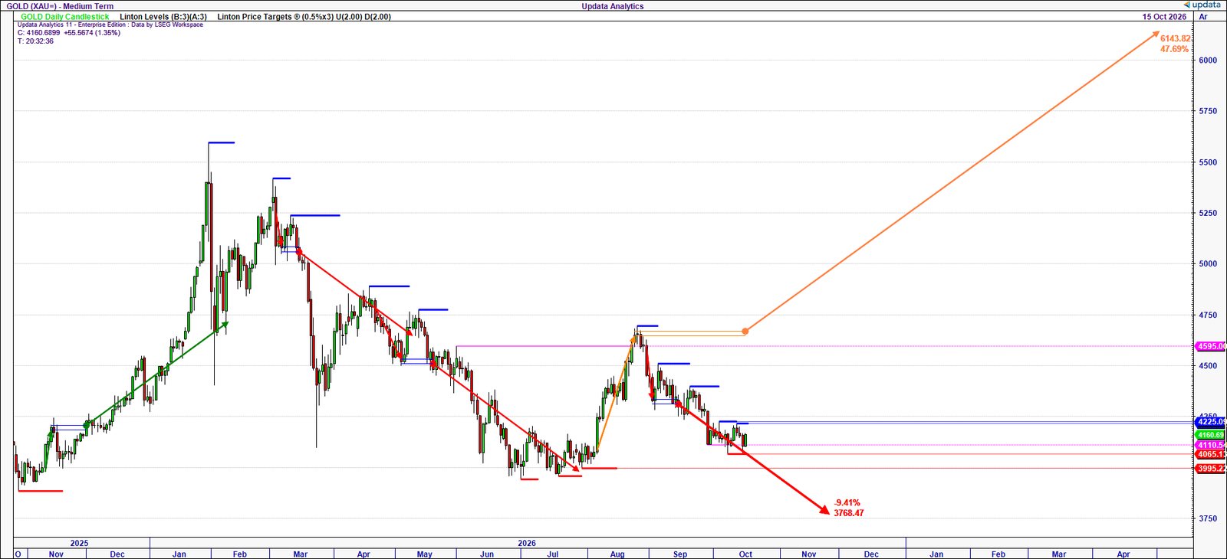
Task: Select the 'Linton Price Targets' legend label
Action: (x=304, y=17)
